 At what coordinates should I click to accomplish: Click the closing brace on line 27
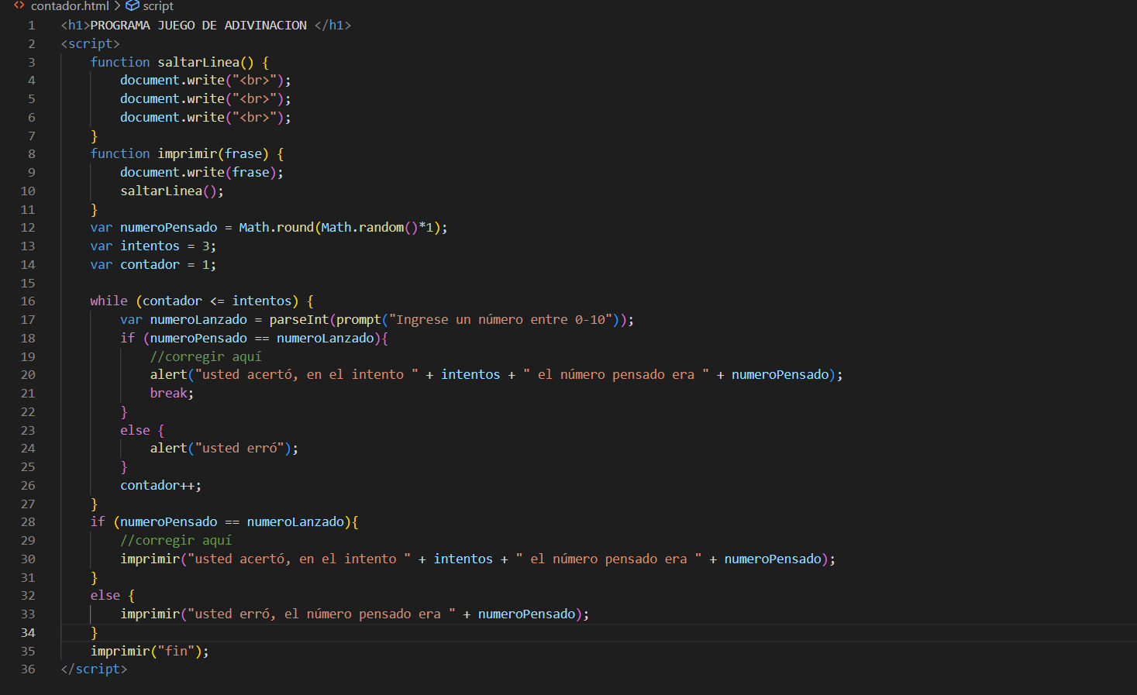pyautogui.click(x=94, y=504)
